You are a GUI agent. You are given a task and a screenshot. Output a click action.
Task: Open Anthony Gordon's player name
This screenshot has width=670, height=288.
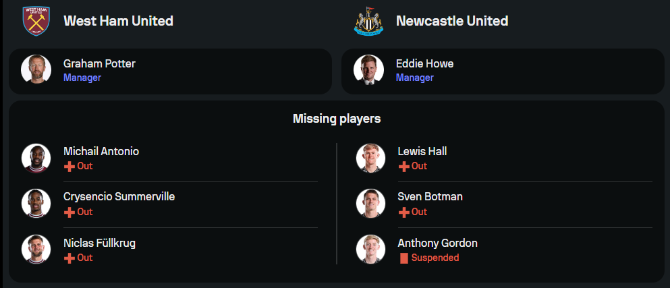pyautogui.click(x=437, y=243)
